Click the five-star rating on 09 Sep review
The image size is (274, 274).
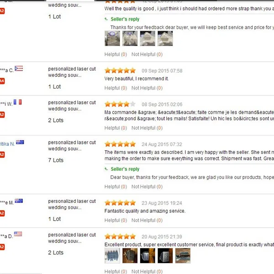[120, 71]
